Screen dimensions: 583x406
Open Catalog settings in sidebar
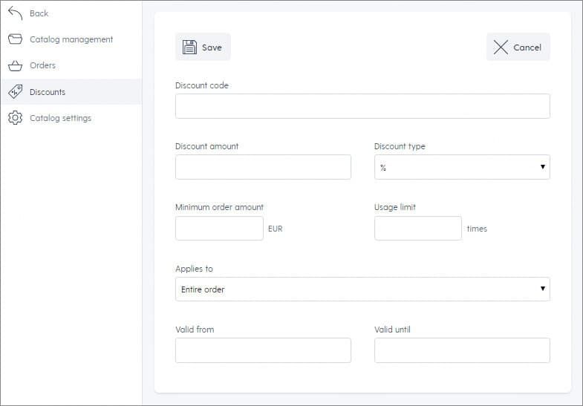point(61,118)
